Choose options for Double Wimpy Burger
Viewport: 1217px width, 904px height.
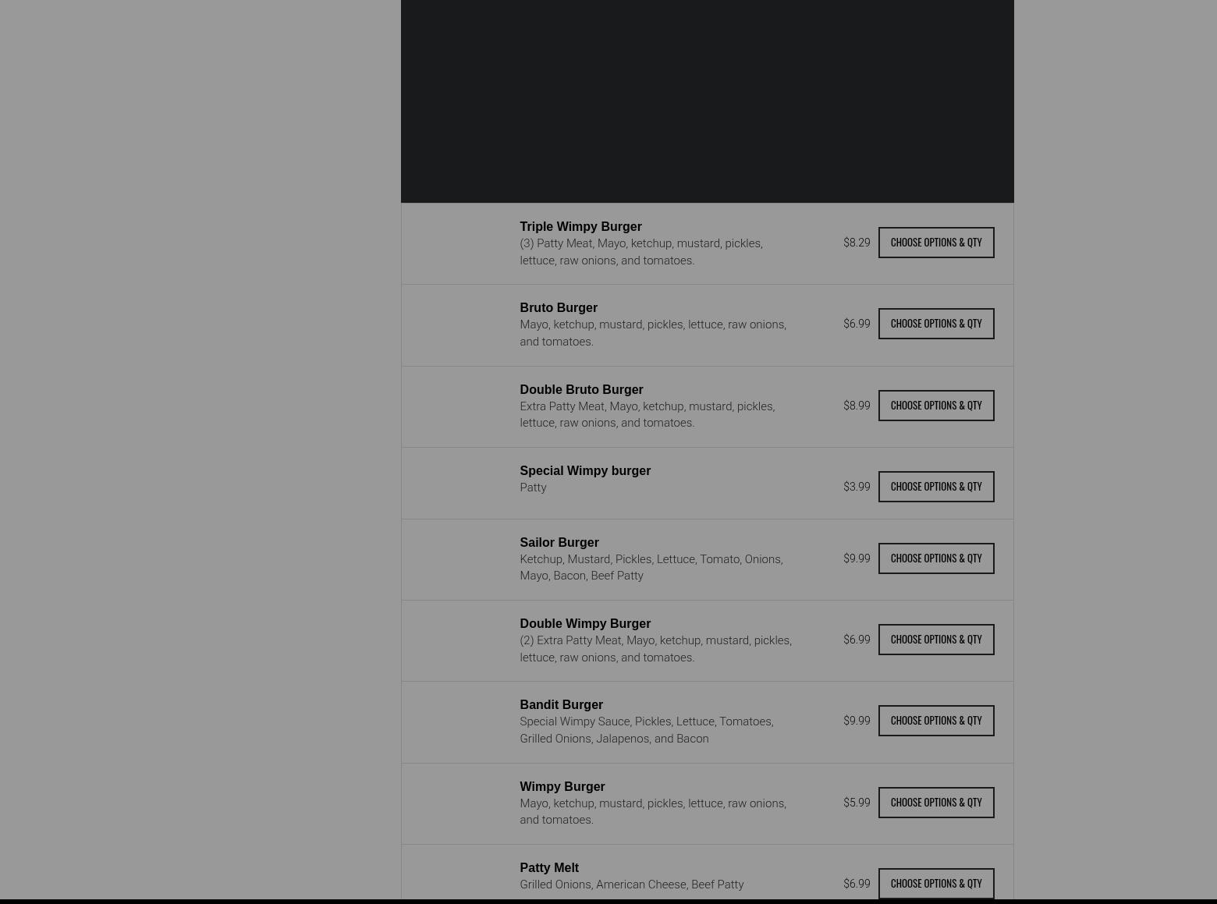click(x=936, y=640)
